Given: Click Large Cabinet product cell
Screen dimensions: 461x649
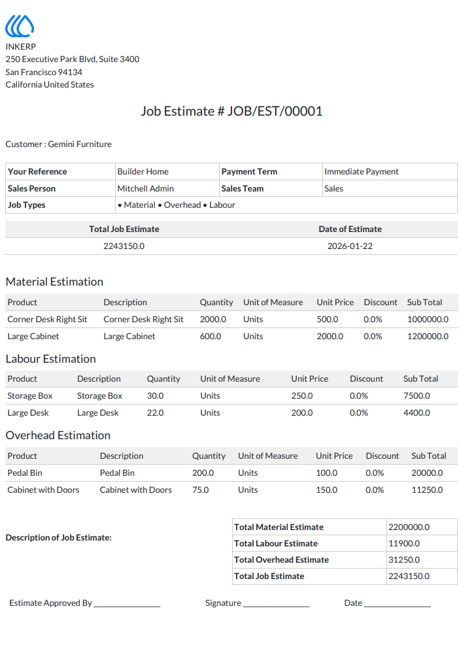Looking at the screenshot, I should 33,336.
